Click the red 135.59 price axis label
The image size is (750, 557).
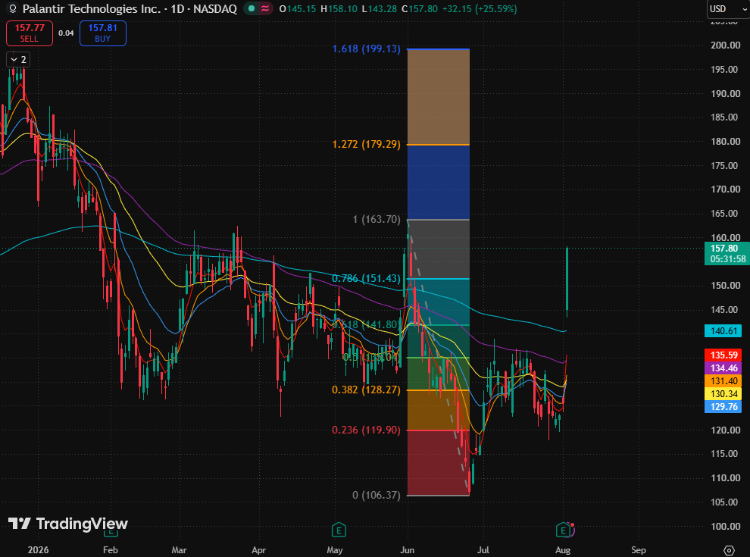(723, 355)
